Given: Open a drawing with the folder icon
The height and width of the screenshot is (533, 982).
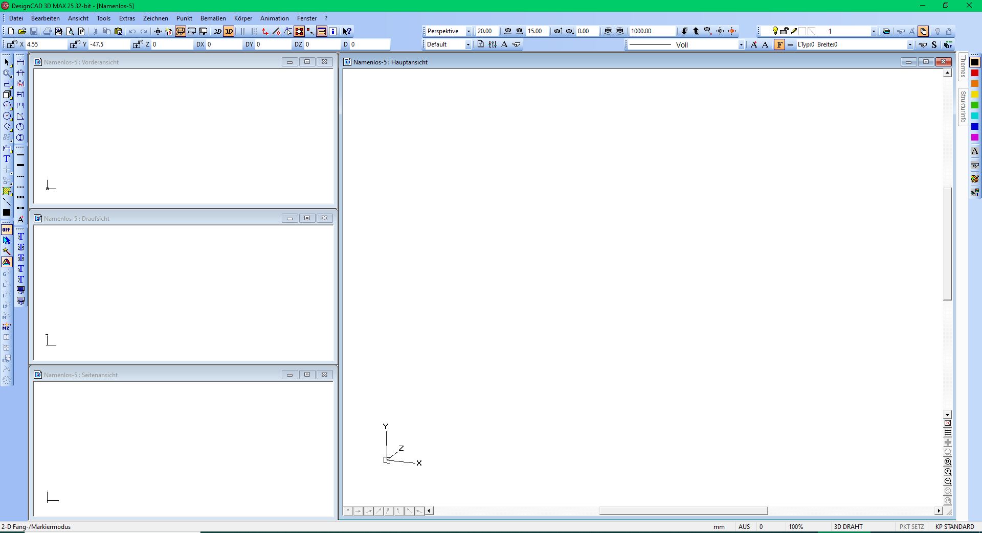Looking at the screenshot, I should 22,31.
